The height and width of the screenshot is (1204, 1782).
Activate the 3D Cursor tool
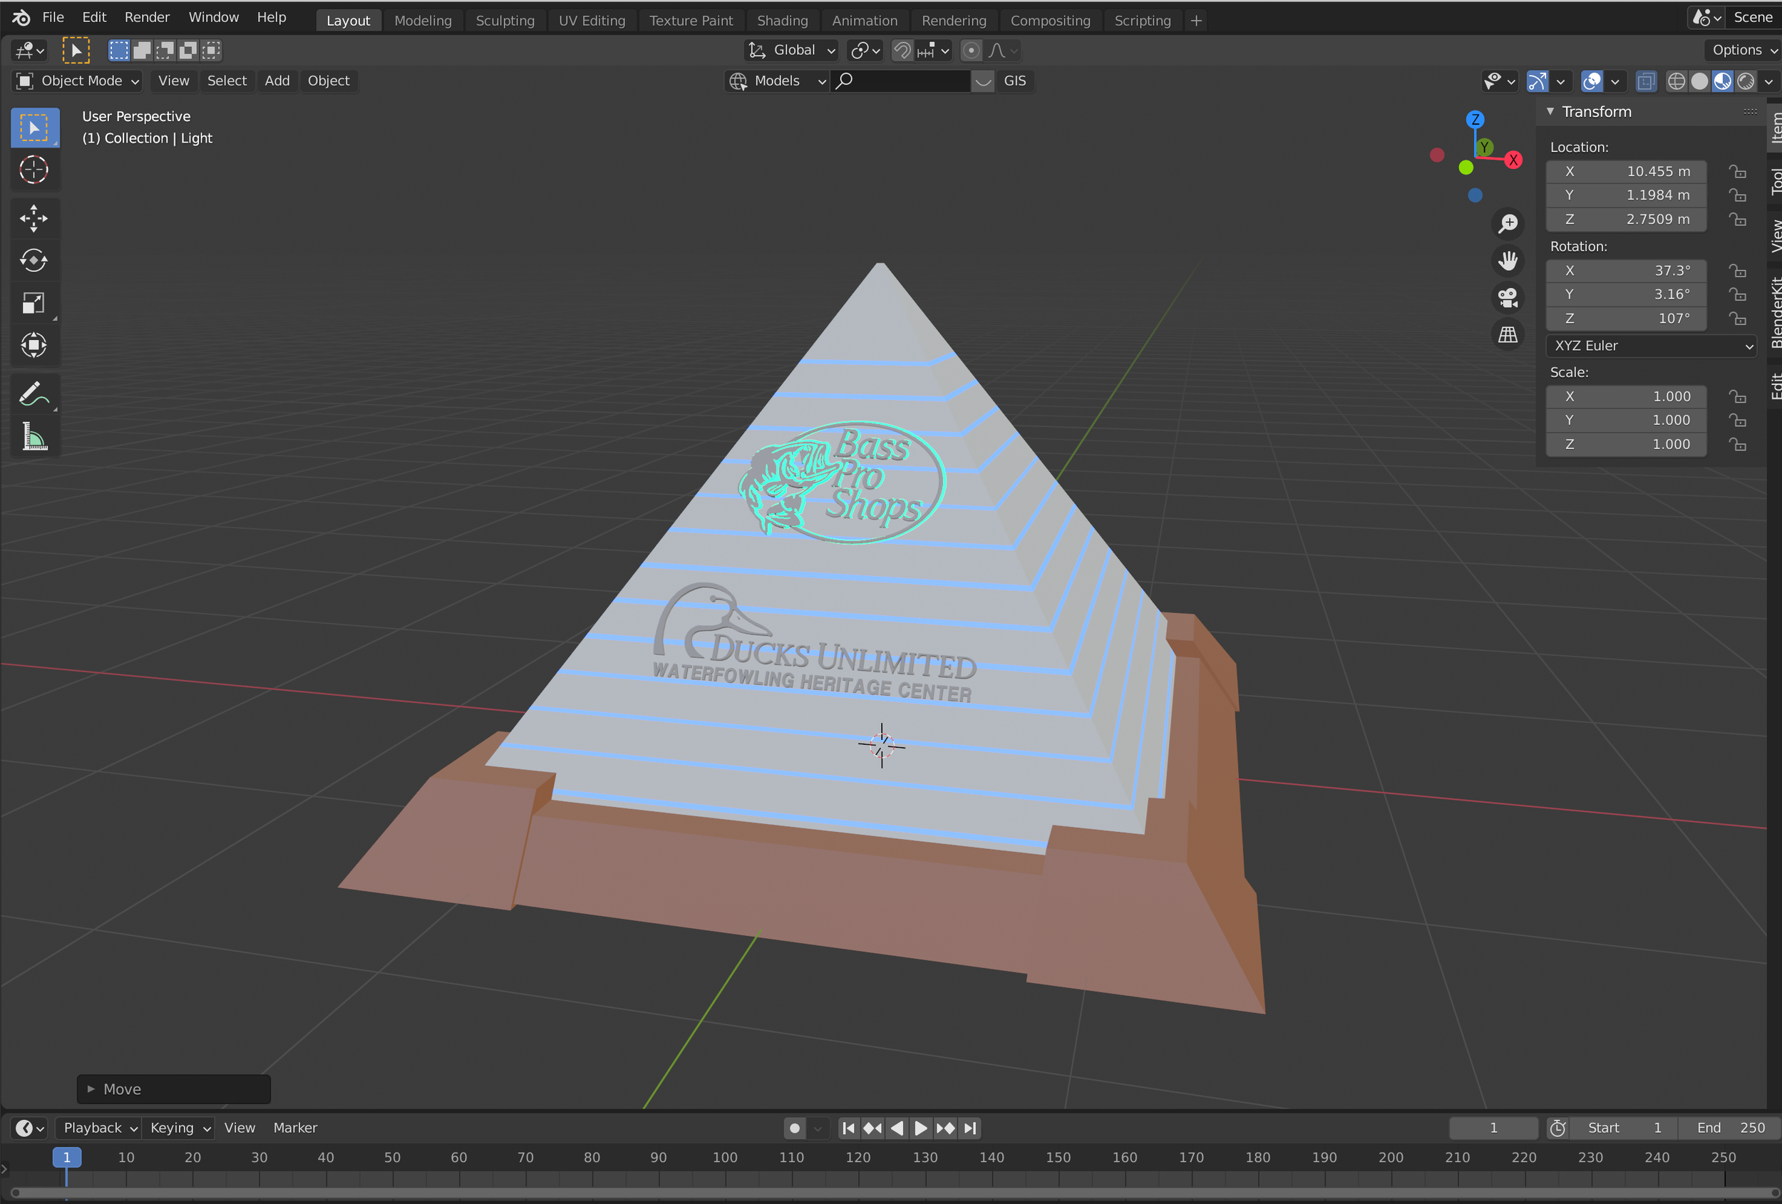(34, 170)
